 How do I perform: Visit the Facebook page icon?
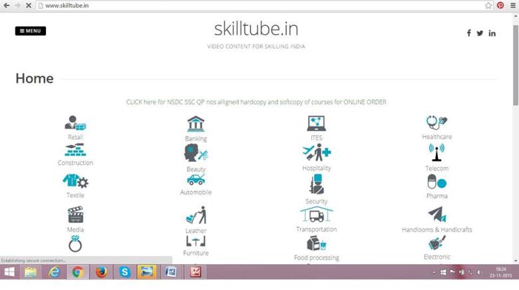click(x=468, y=33)
